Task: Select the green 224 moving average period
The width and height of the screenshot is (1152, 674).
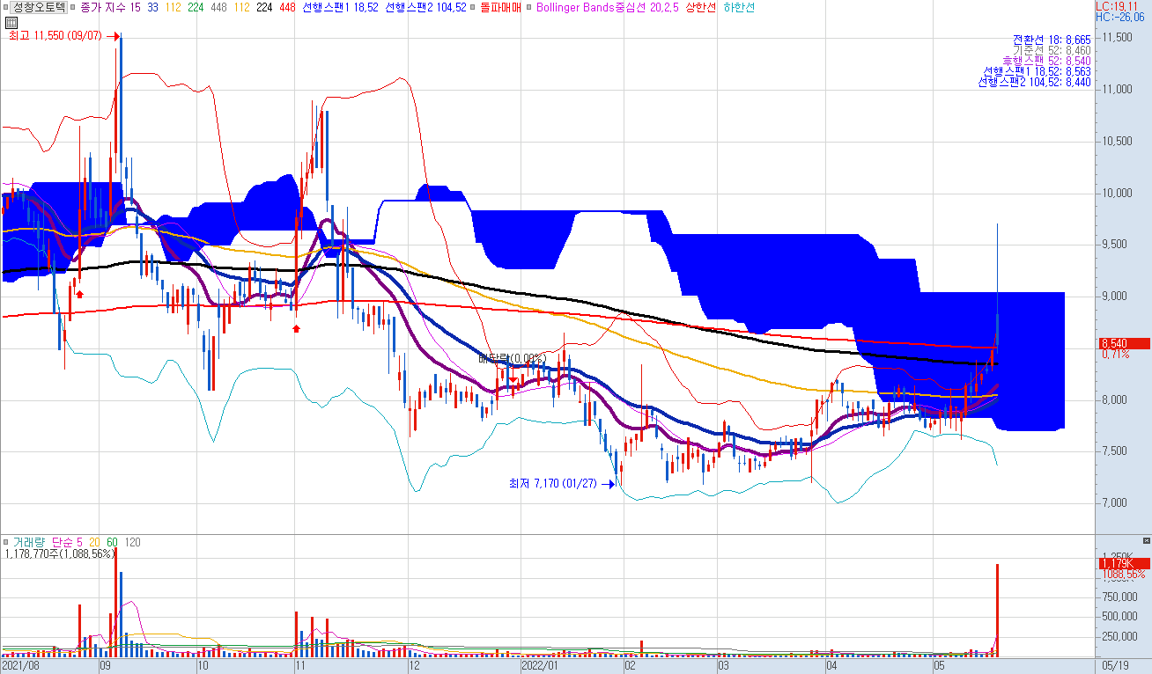Action: point(196,7)
